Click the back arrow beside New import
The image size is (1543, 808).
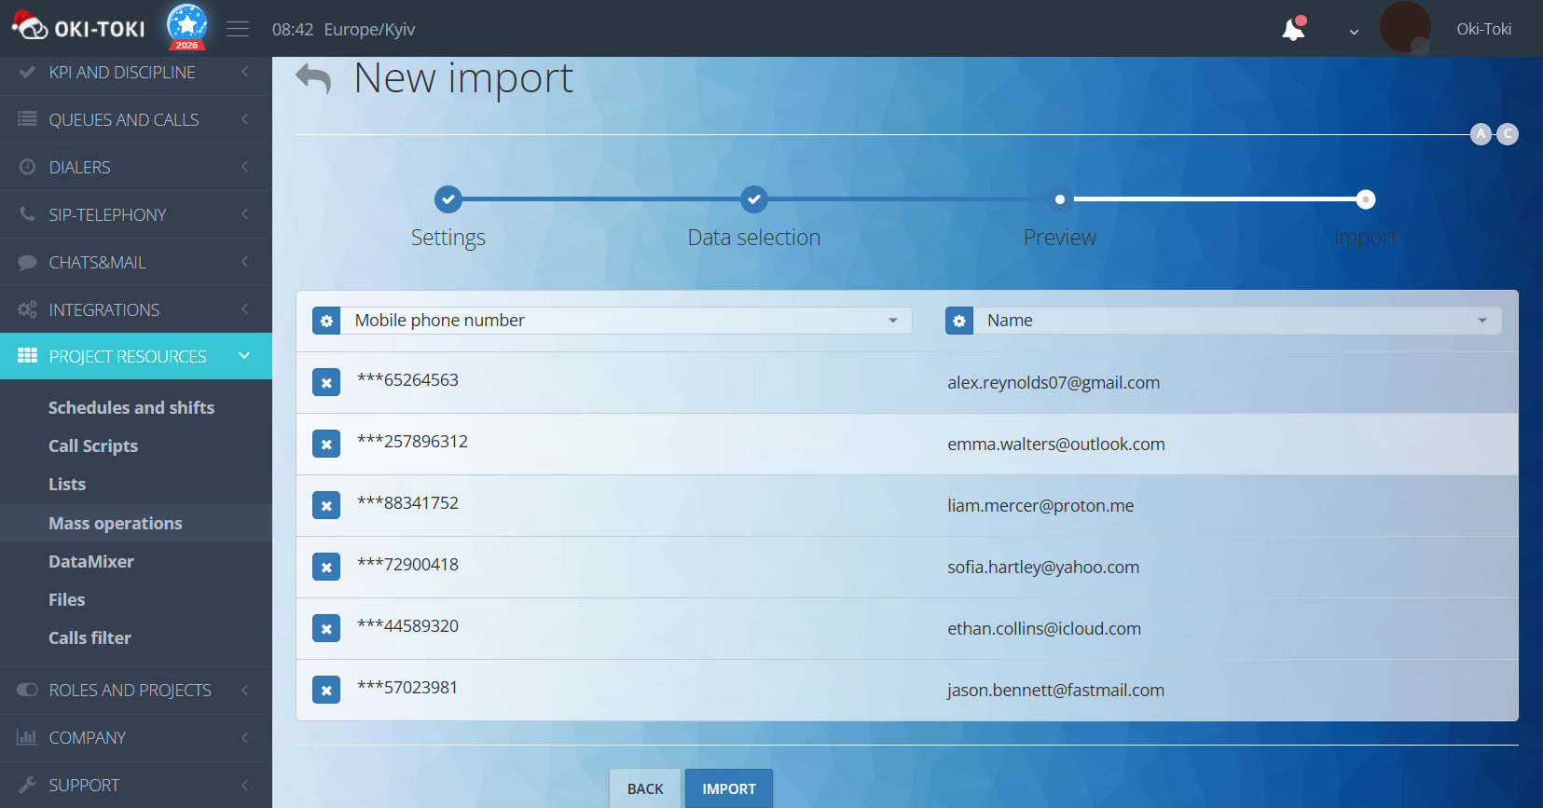[313, 79]
